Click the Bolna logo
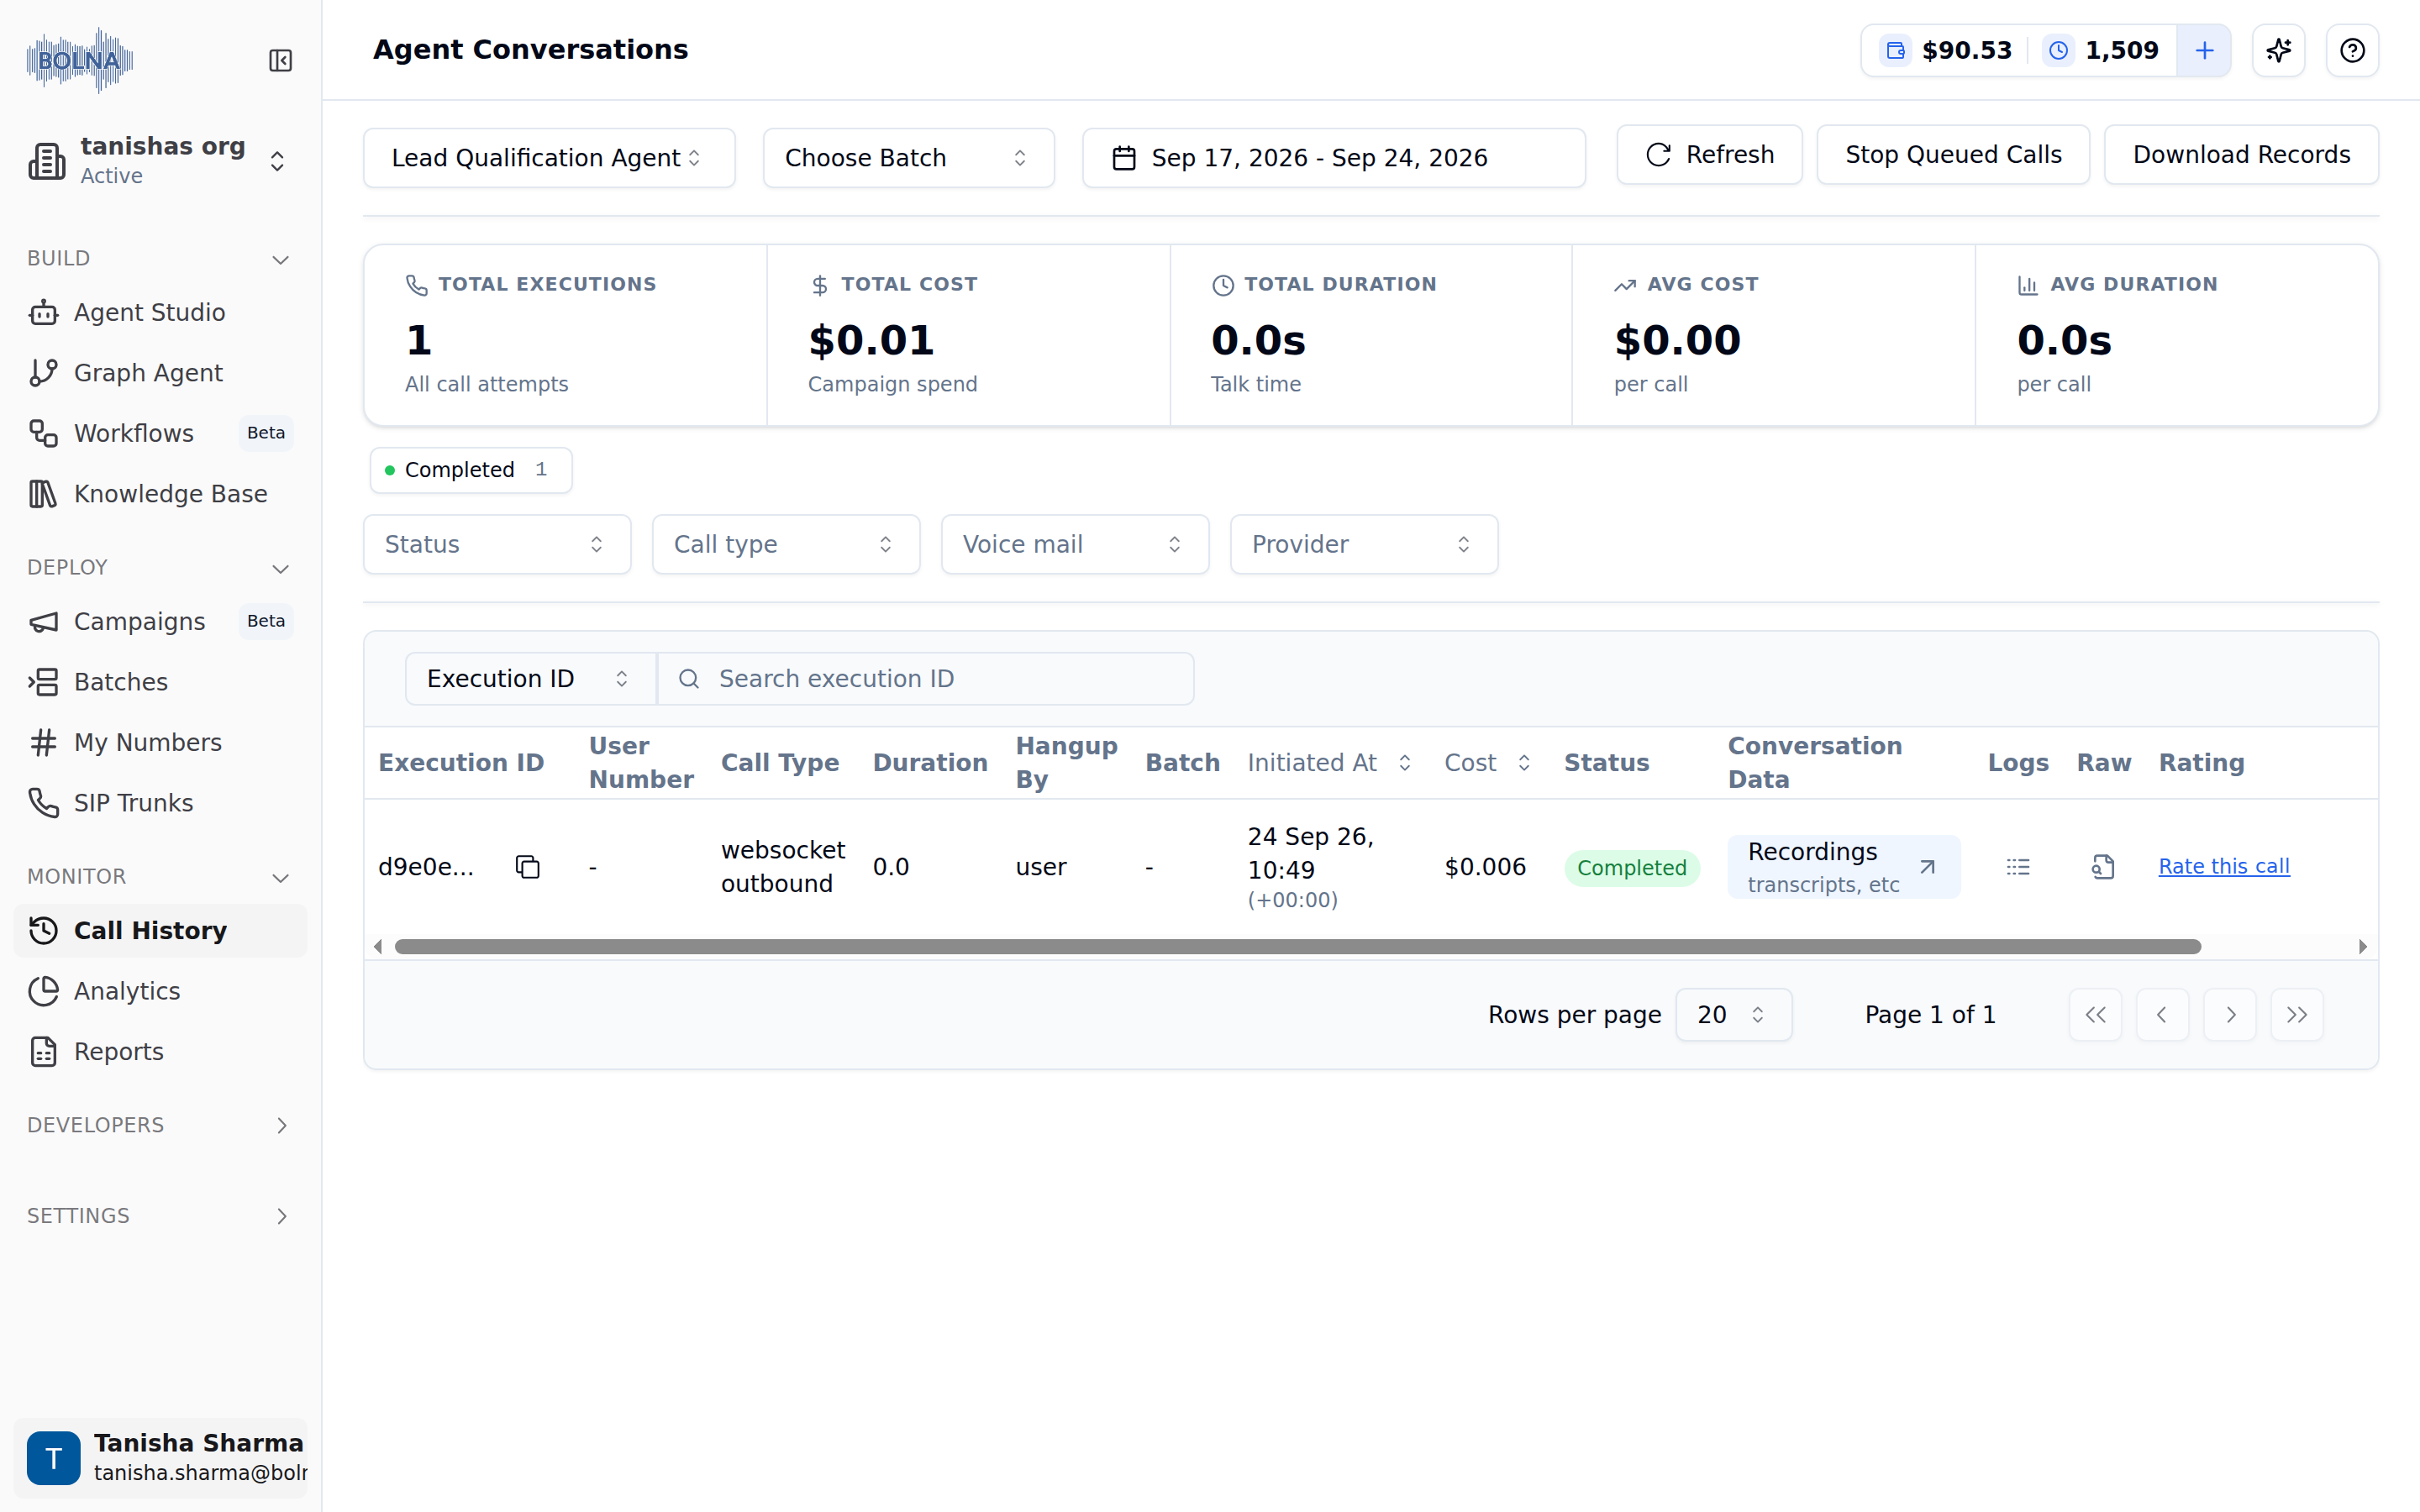This screenshot has width=2420, height=1512. (80, 60)
